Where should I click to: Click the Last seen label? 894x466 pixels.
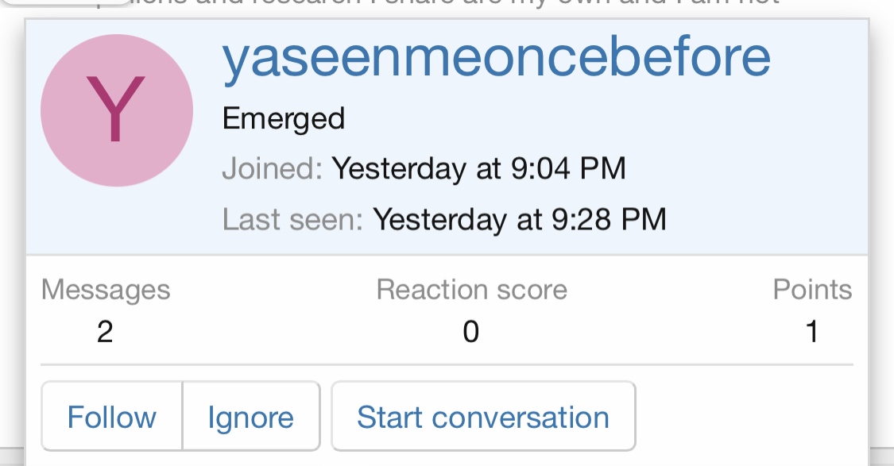pyautogui.click(x=292, y=219)
